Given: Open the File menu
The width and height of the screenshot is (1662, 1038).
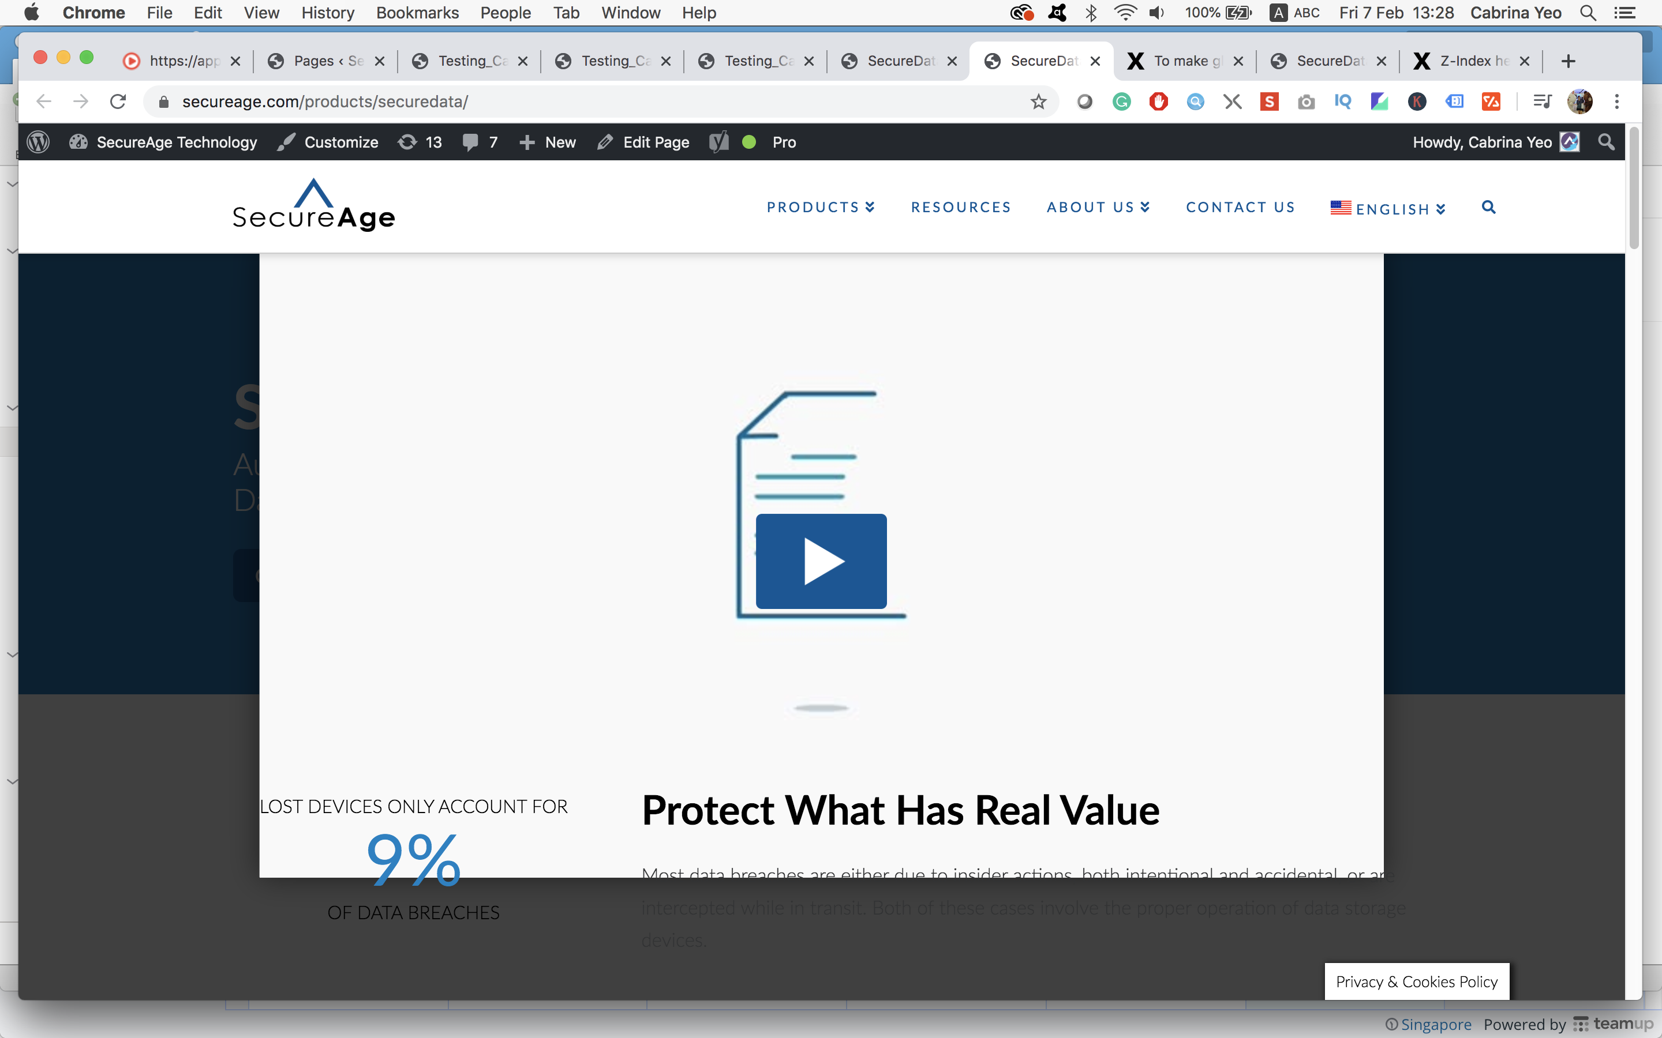Looking at the screenshot, I should click(159, 12).
